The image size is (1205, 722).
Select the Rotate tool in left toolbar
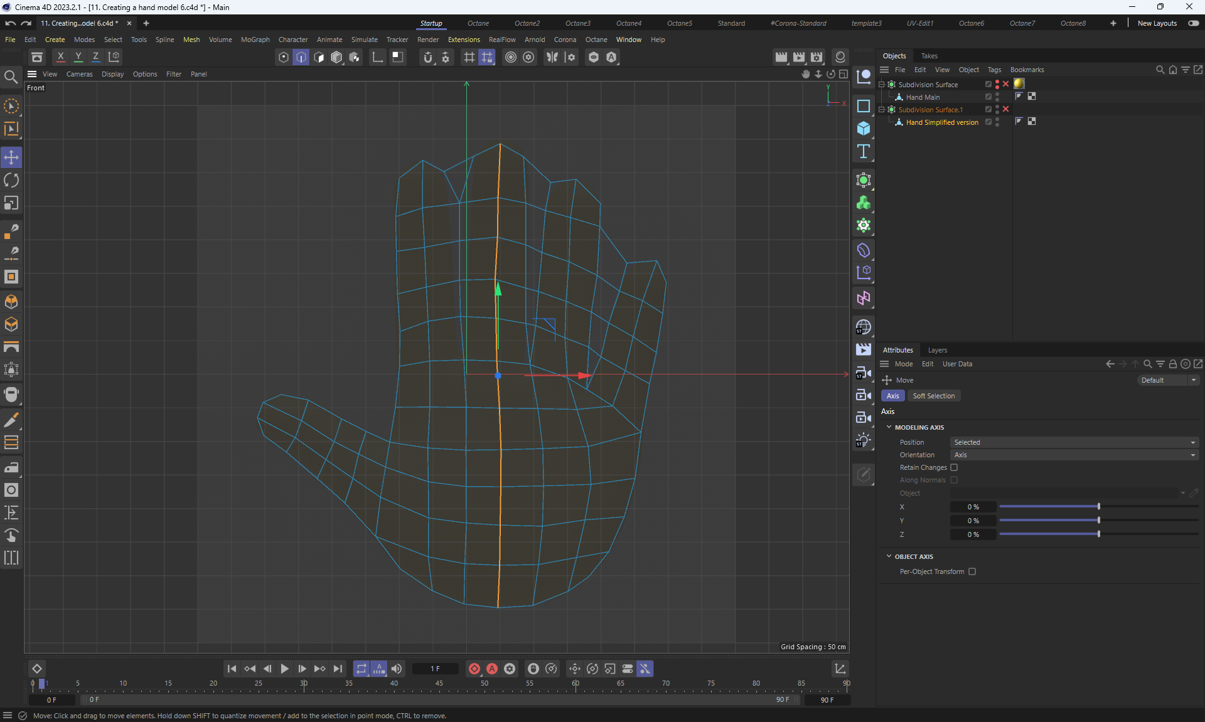pos(11,181)
